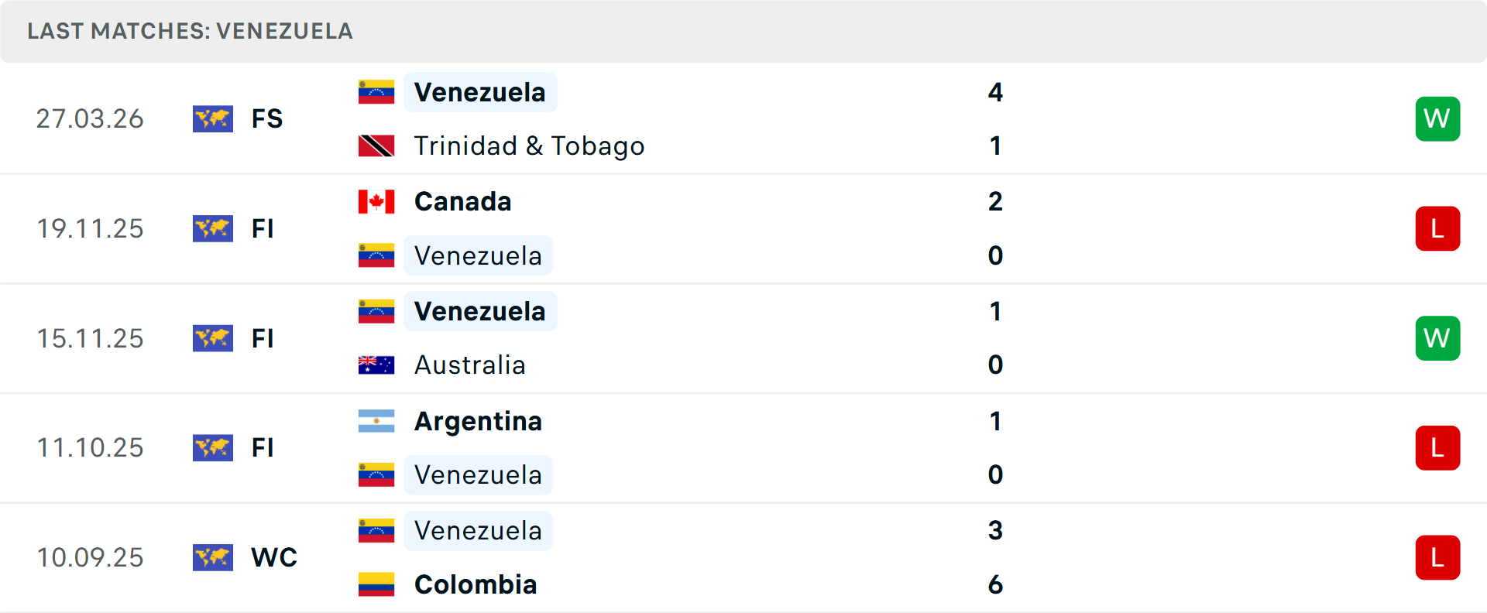1487x613 pixels.
Task: Click the Last Matches: Venezuela header
Action: pyautogui.click(x=190, y=31)
